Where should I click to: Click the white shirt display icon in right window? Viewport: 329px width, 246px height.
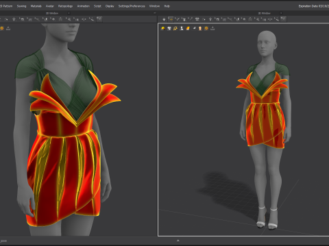click(x=169, y=28)
